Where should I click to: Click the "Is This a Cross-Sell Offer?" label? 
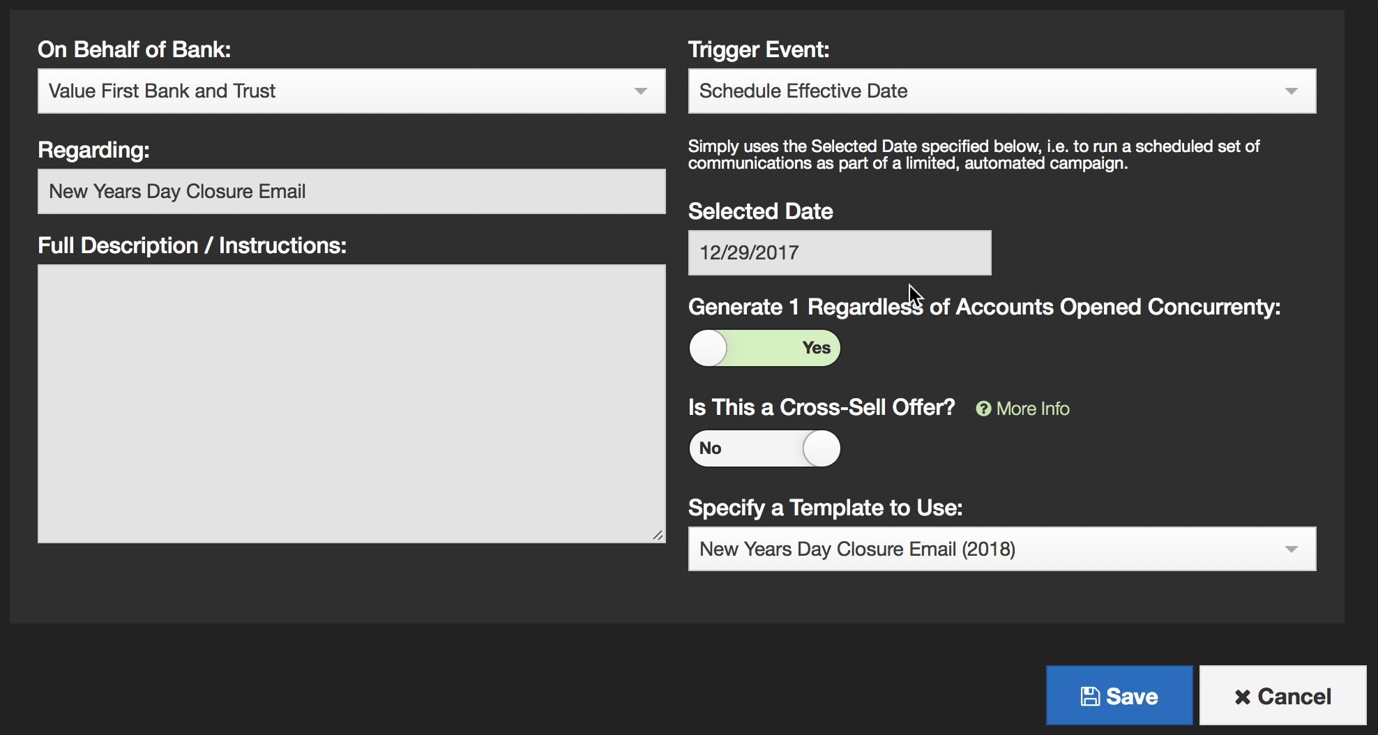coord(821,407)
